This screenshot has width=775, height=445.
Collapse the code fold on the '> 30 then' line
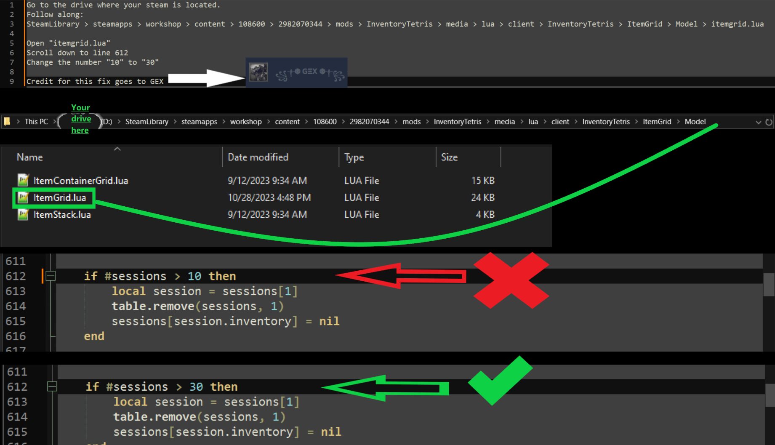point(52,386)
